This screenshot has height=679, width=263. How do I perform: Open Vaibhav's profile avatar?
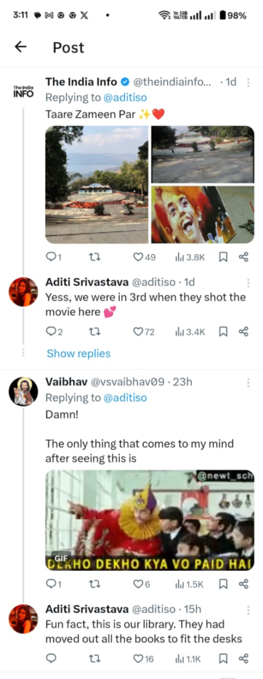(23, 391)
